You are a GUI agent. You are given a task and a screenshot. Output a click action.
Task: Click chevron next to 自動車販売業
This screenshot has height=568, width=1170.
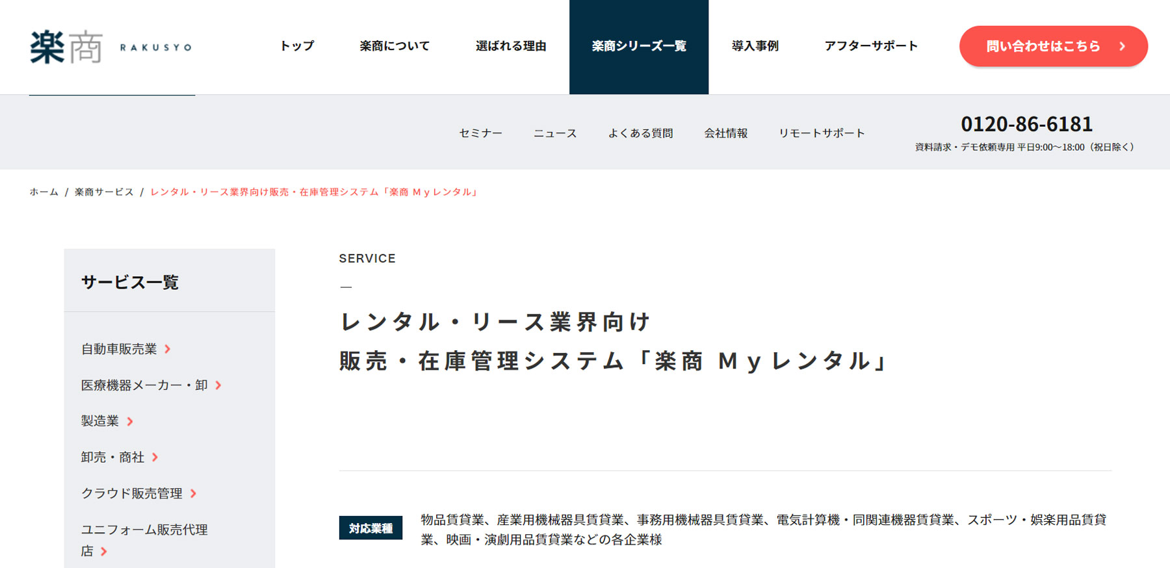[168, 349]
